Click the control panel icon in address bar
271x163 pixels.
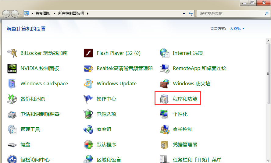coord(27,13)
